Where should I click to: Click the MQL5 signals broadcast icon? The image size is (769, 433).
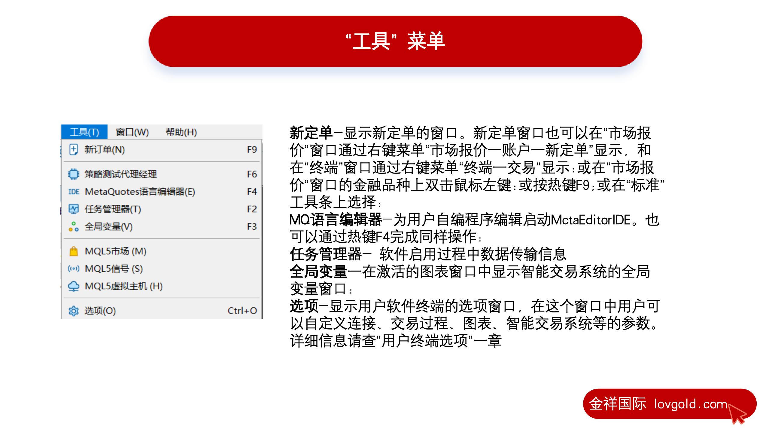click(x=73, y=269)
